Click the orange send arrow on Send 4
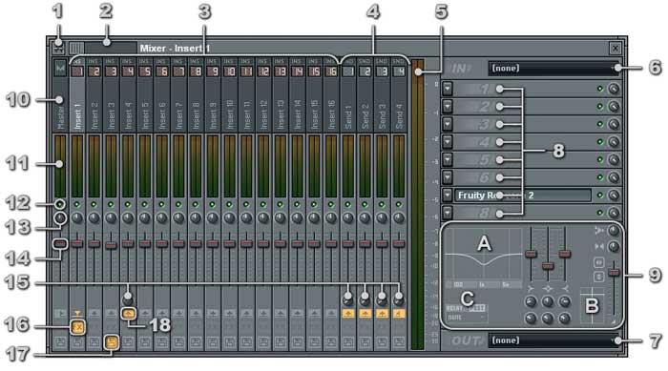668x371 pixels. 399,314
